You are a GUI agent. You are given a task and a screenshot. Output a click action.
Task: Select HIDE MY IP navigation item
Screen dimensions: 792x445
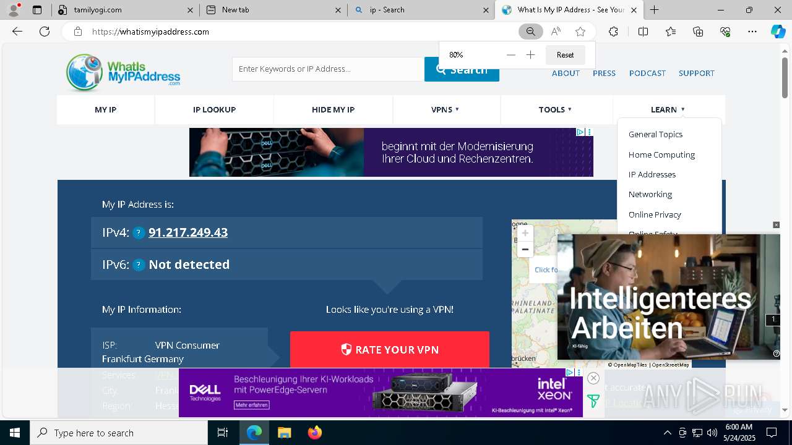pos(333,109)
